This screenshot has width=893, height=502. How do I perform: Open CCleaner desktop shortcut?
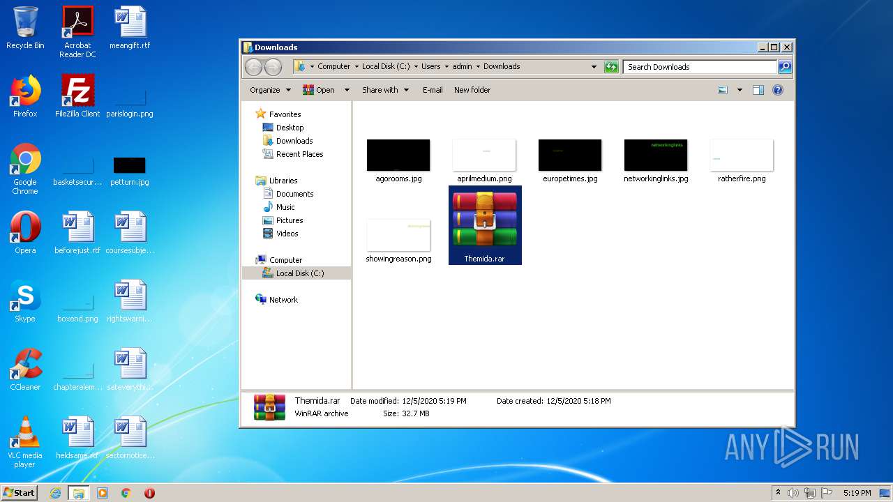coord(25,370)
